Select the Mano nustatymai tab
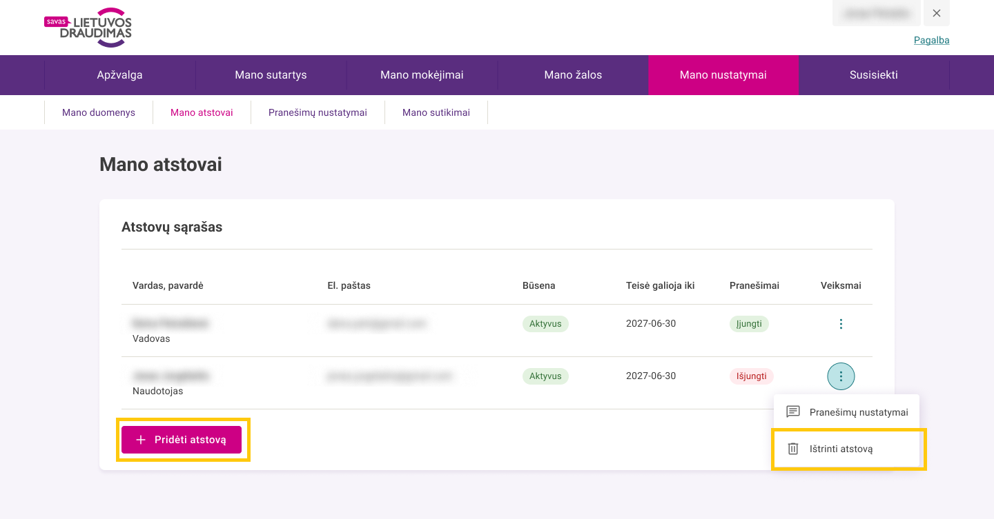 point(723,75)
